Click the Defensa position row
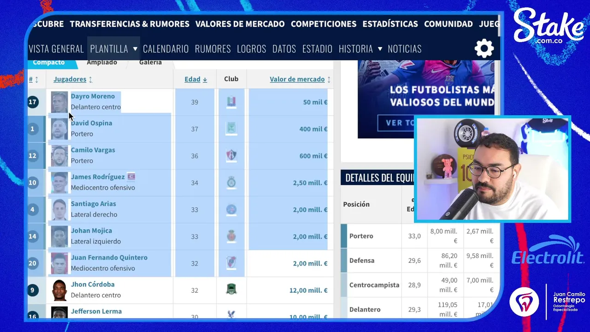Image resolution: width=590 pixels, height=332 pixels. click(x=420, y=261)
